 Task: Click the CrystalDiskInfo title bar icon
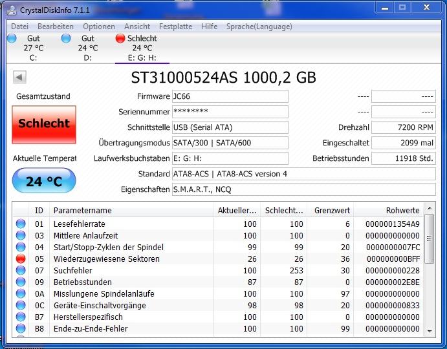point(12,10)
